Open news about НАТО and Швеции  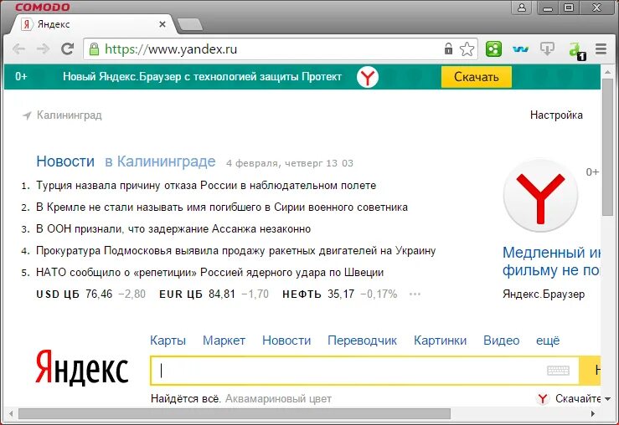point(209,273)
